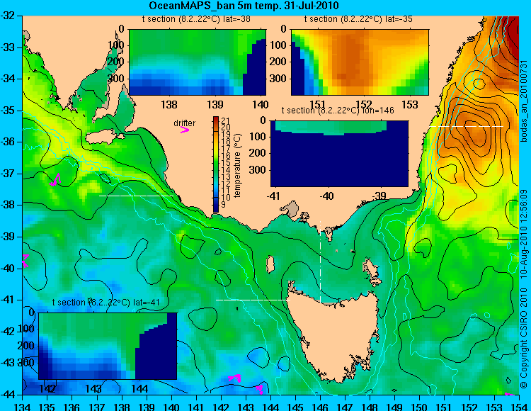The height and width of the screenshot is (411, 531).
Task: Click the white section line at latitude -41 west of Tasmania
Action: point(253,300)
